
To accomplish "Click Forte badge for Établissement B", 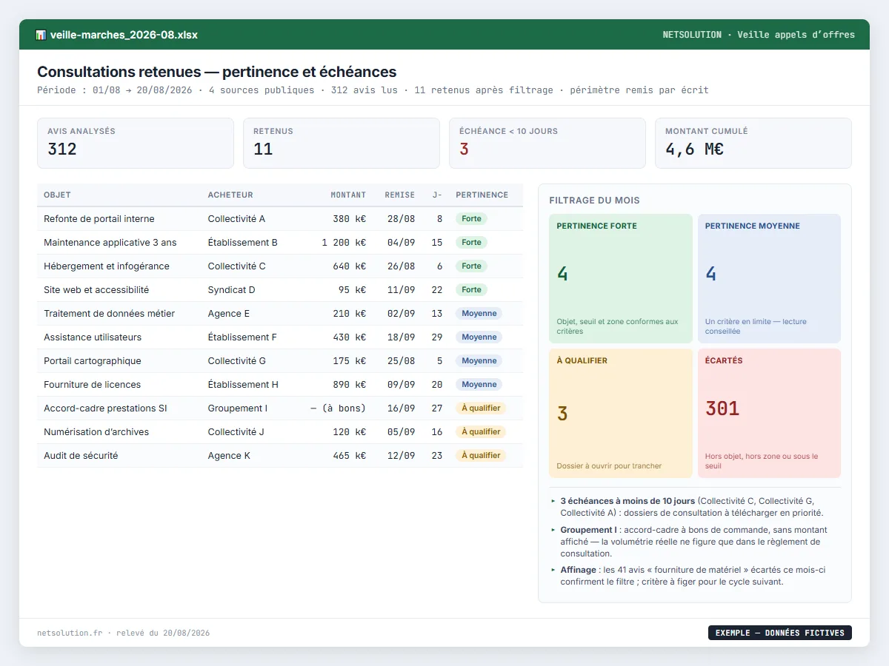I will (471, 243).
